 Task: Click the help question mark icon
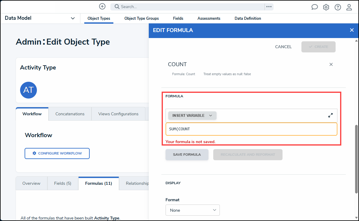pyautogui.click(x=338, y=7)
